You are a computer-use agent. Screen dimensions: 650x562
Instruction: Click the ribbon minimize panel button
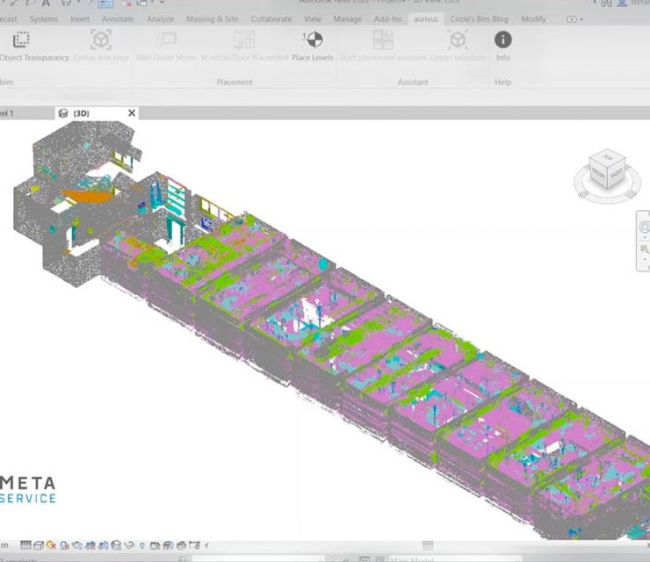(572, 19)
